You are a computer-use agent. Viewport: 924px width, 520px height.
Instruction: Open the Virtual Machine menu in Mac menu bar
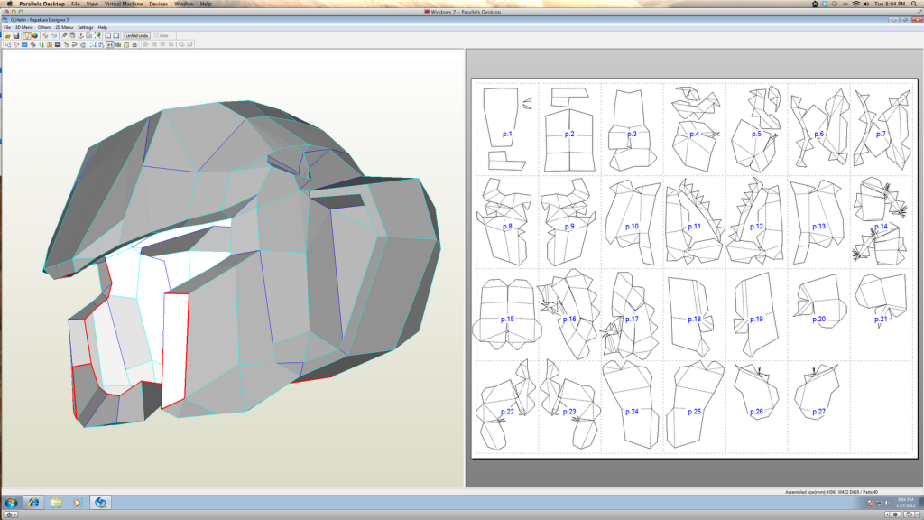pos(123,4)
